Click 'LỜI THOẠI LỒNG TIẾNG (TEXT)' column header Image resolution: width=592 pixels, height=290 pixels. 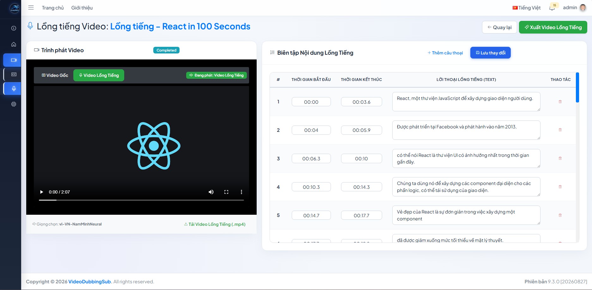pos(466,80)
